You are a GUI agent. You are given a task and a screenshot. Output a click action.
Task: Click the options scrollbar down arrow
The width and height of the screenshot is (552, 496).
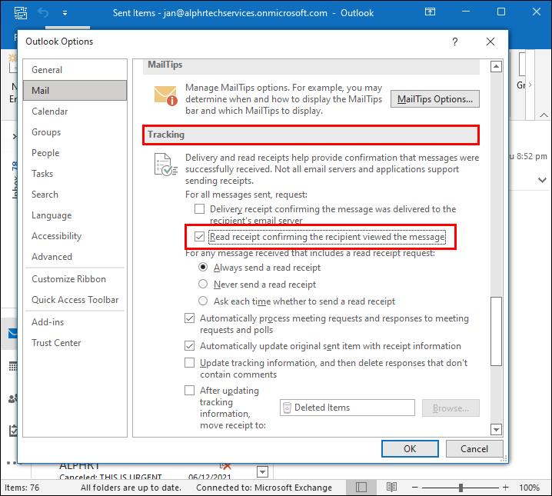(x=496, y=429)
